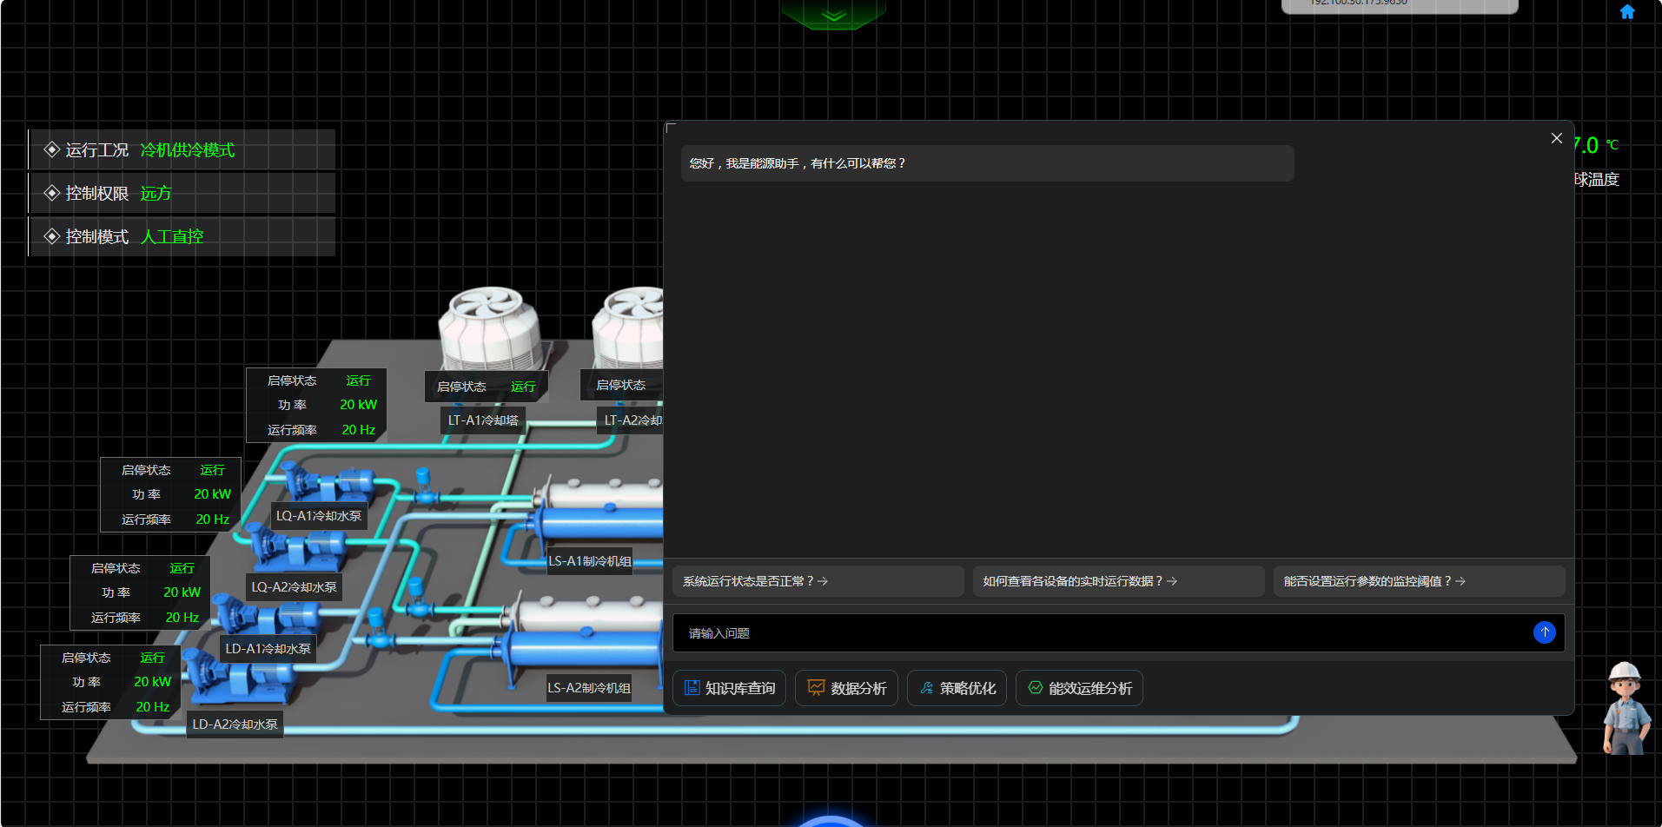Select the LT-A1冷却塔 label
Viewport: 1662px width, 827px height.
tap(483, 420)
